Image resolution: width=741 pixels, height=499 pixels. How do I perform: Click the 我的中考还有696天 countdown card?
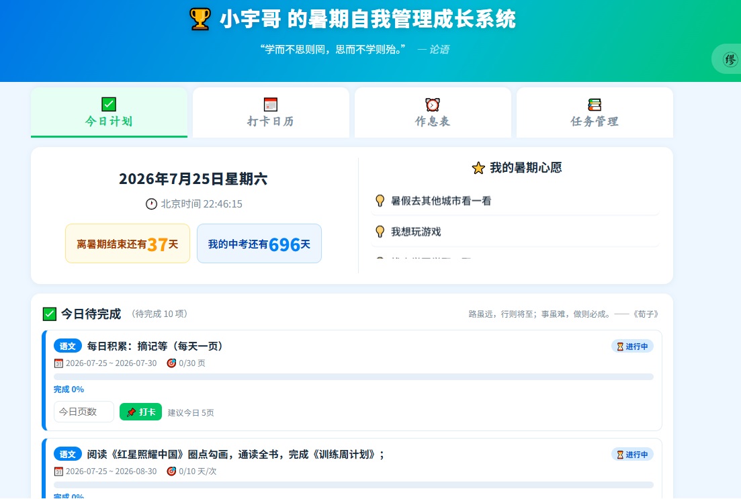pyautogui.click(x=259, y=244)
